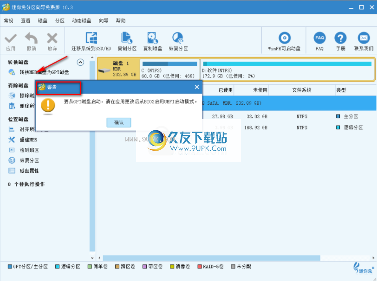Click the 32.02 GB unused value
Viewport: 377px width, 281px height.
pos(257,116)
